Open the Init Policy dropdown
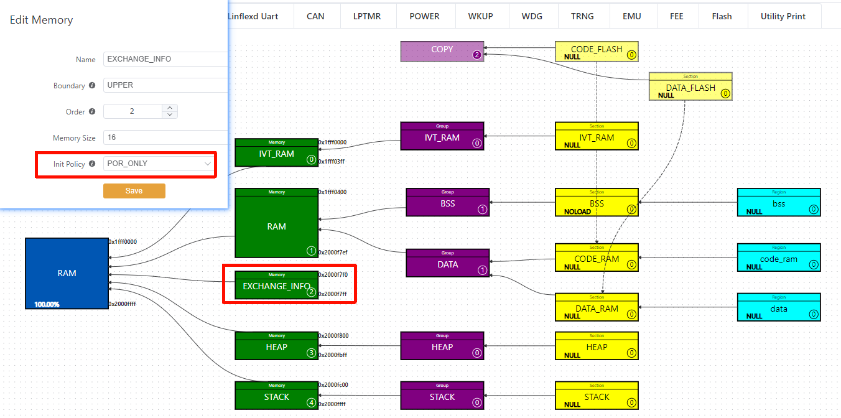 (x=159, y=163)
